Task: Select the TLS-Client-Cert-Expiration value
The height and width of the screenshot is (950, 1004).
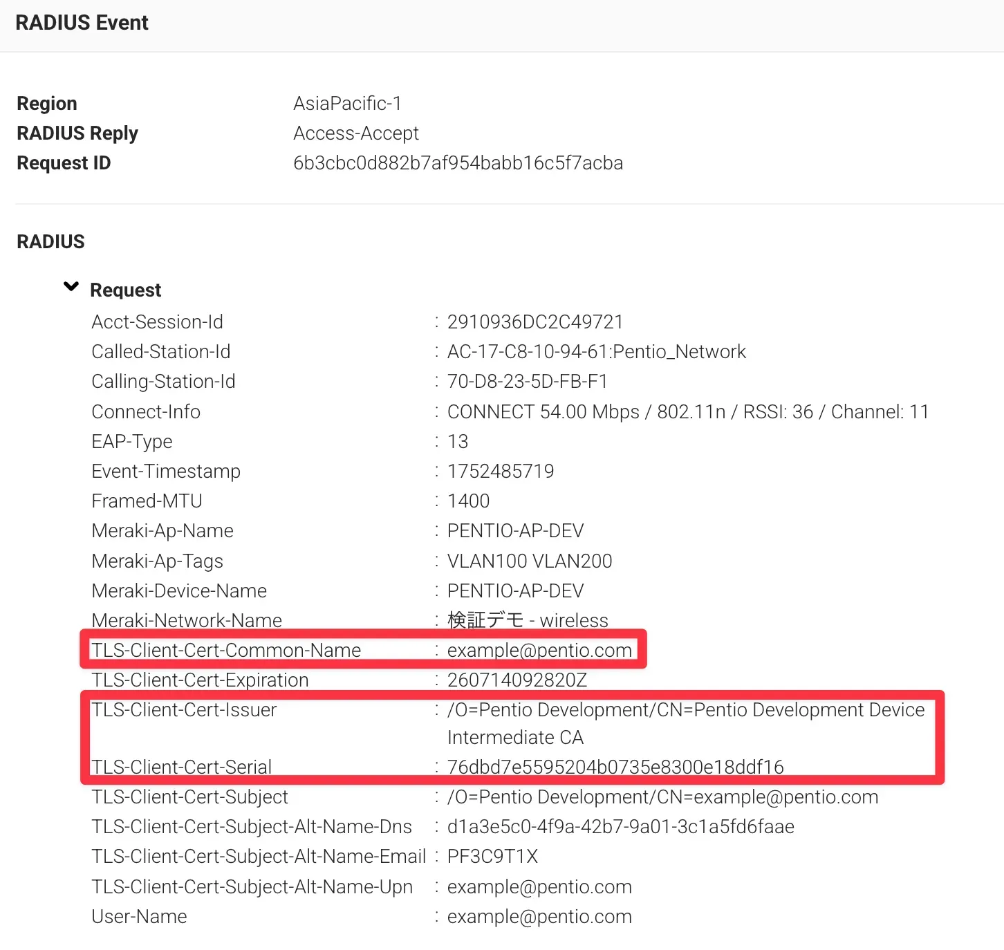Action: click(x=517, y=680)
